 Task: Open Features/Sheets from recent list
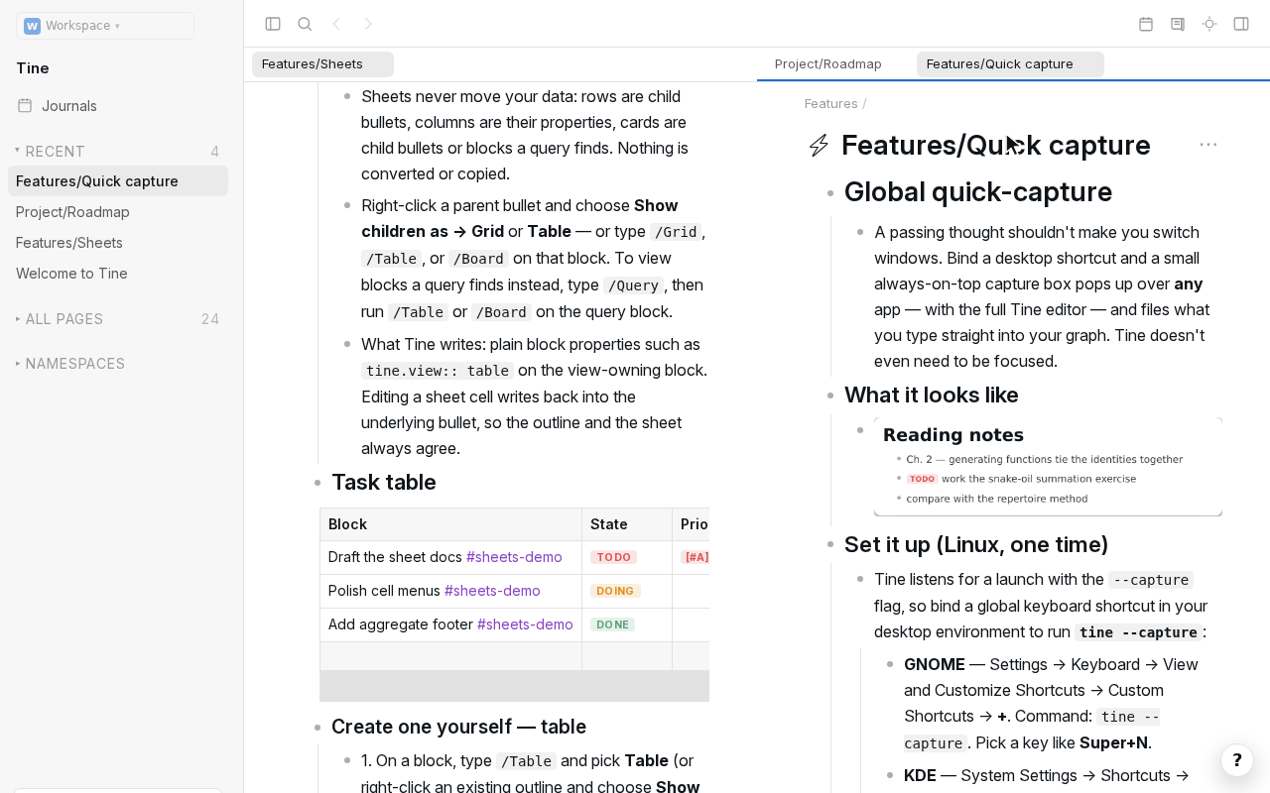[x=118, y=243]
